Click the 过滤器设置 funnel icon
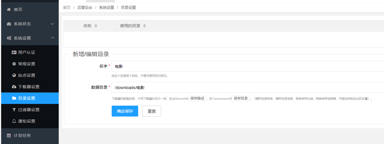This screenshot has height=144, width=384. coord(14,110)
